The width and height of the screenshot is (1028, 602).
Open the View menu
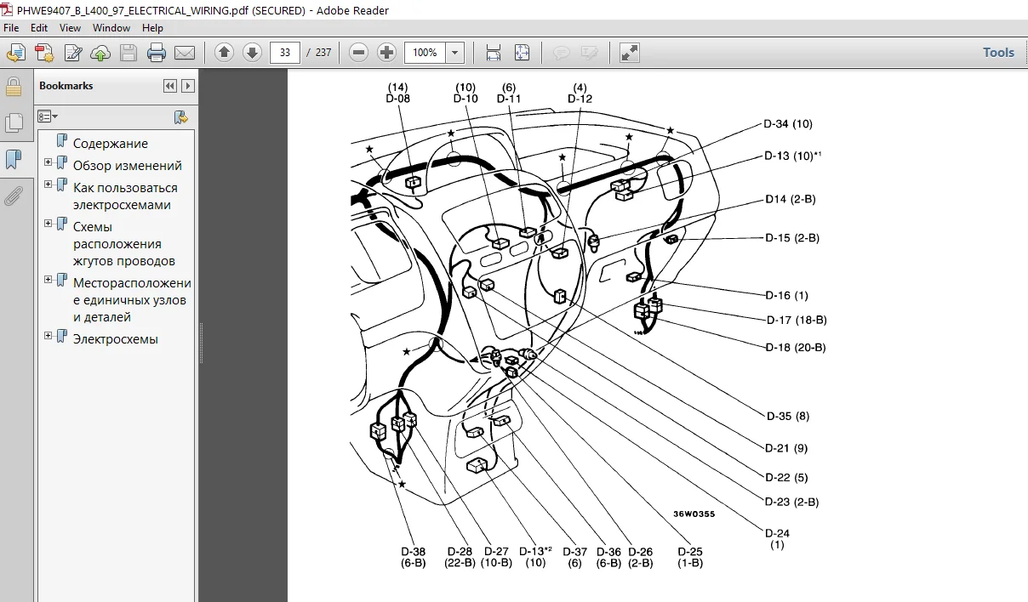click(70, 28)
